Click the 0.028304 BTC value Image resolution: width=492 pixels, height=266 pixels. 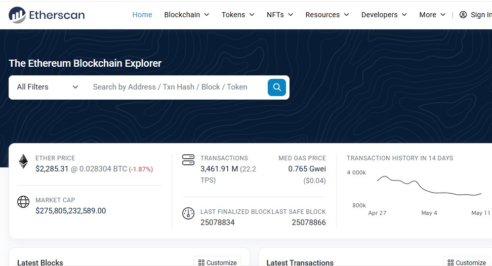click(103, 169)
